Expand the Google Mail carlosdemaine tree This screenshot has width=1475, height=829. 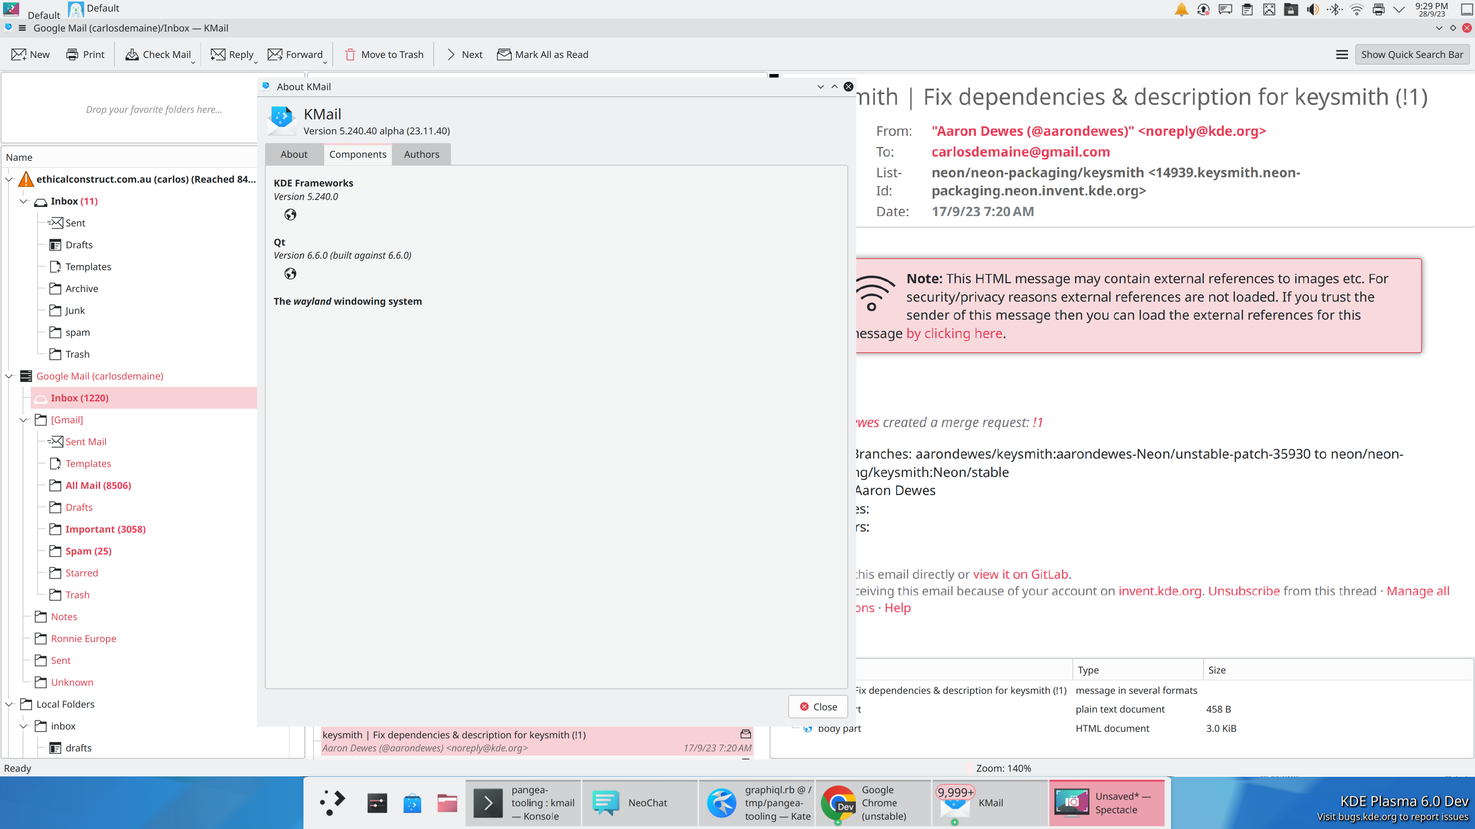tap(10, 375)
